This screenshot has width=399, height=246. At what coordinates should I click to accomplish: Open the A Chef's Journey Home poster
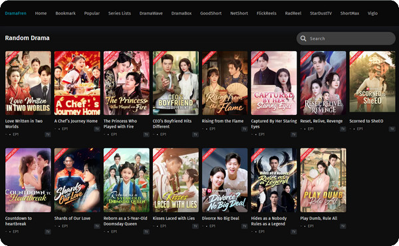[x=77, y=83]
